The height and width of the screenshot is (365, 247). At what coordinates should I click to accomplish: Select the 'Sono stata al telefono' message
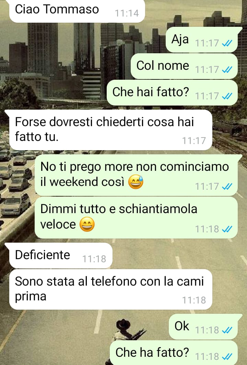tap(110, 289)
